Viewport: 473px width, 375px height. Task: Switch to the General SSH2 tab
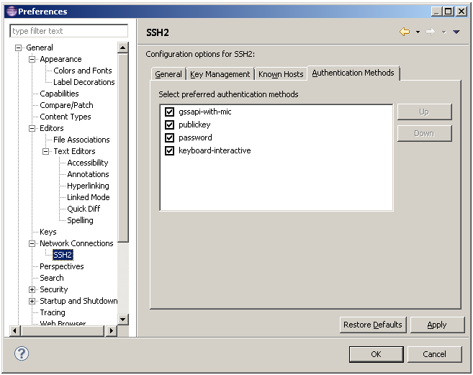[x=168, y=74]
